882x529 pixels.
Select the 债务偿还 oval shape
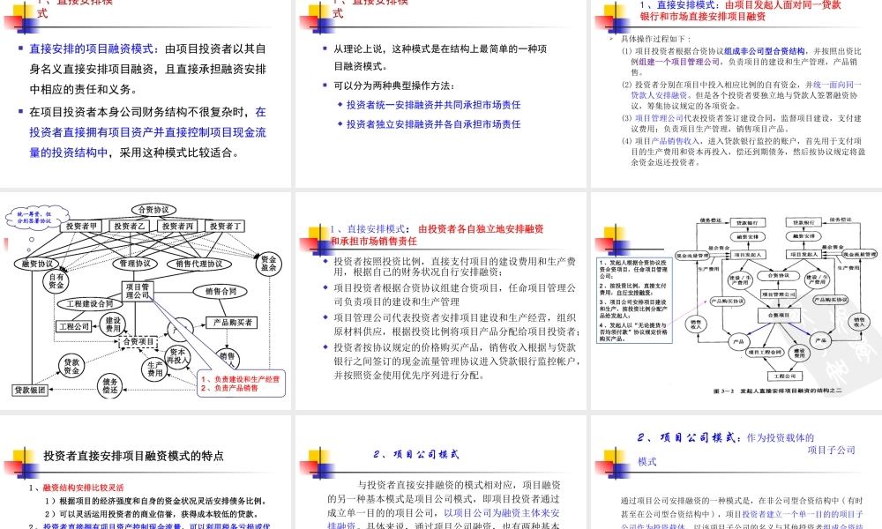(x=110, y=385)
